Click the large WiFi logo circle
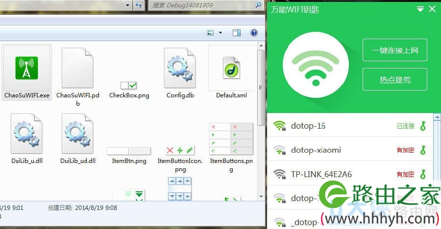Image resolution: width=441 pixels, height=229 pixels. point(316,65)
